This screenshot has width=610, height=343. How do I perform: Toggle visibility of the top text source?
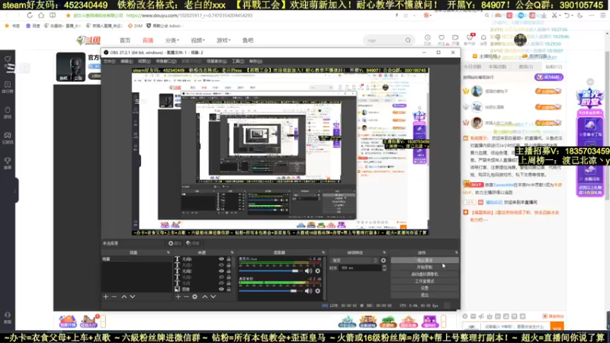pyautogui.click(x=221, y=259)
